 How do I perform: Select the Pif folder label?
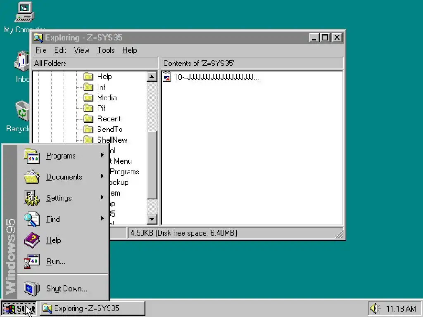[101, 108]
